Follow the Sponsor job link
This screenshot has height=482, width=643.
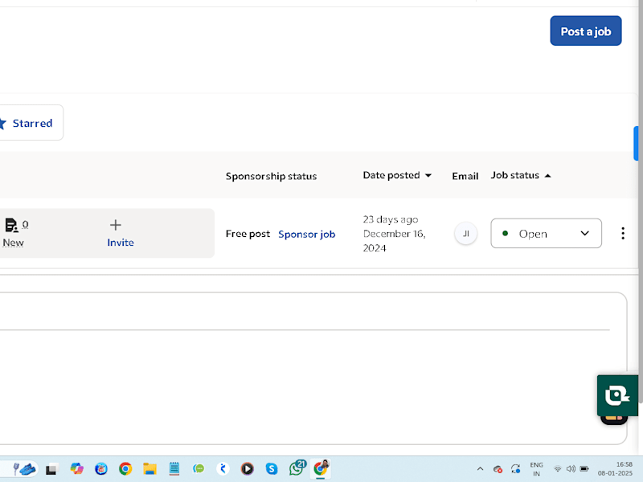tap(307, 234)
